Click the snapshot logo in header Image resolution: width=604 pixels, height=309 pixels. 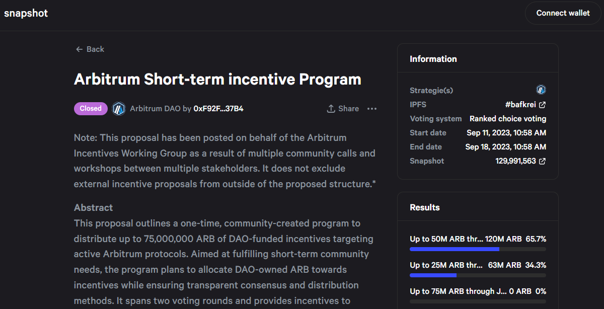(26, 14)
